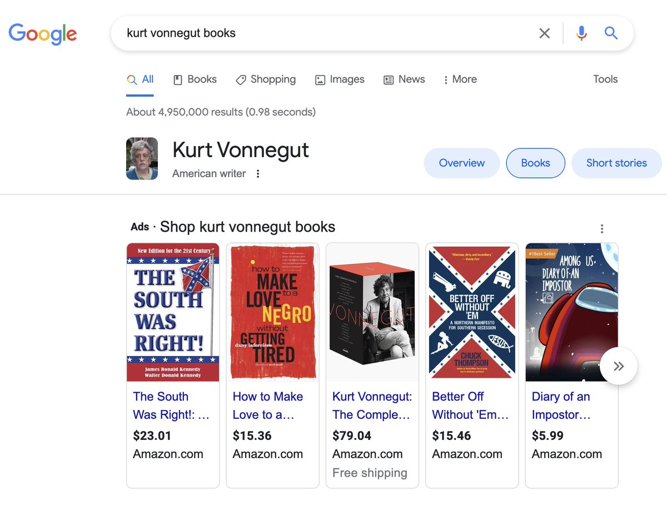
Task: Click the $79.04 price
Action: coord(352,436)
